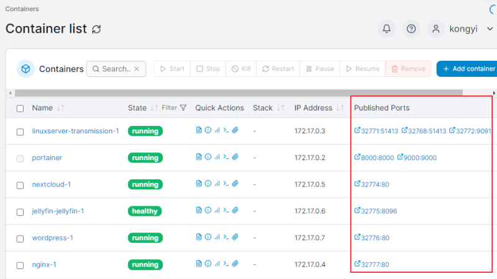Screen dimensions: 497x279
Task: View logs for nginx-1
Action: click(x=199, y=263)
